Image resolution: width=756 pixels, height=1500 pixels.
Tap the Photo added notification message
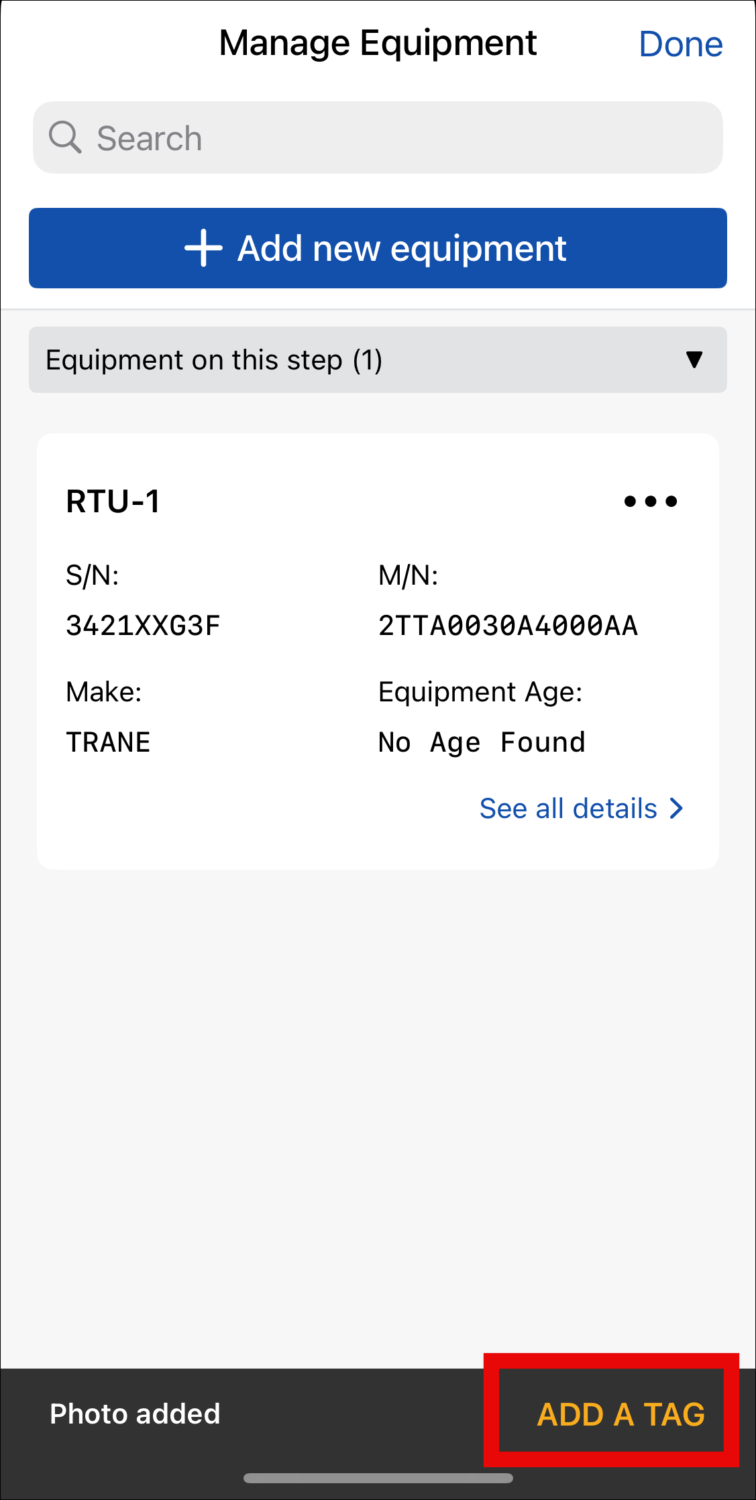[135, 1414]
